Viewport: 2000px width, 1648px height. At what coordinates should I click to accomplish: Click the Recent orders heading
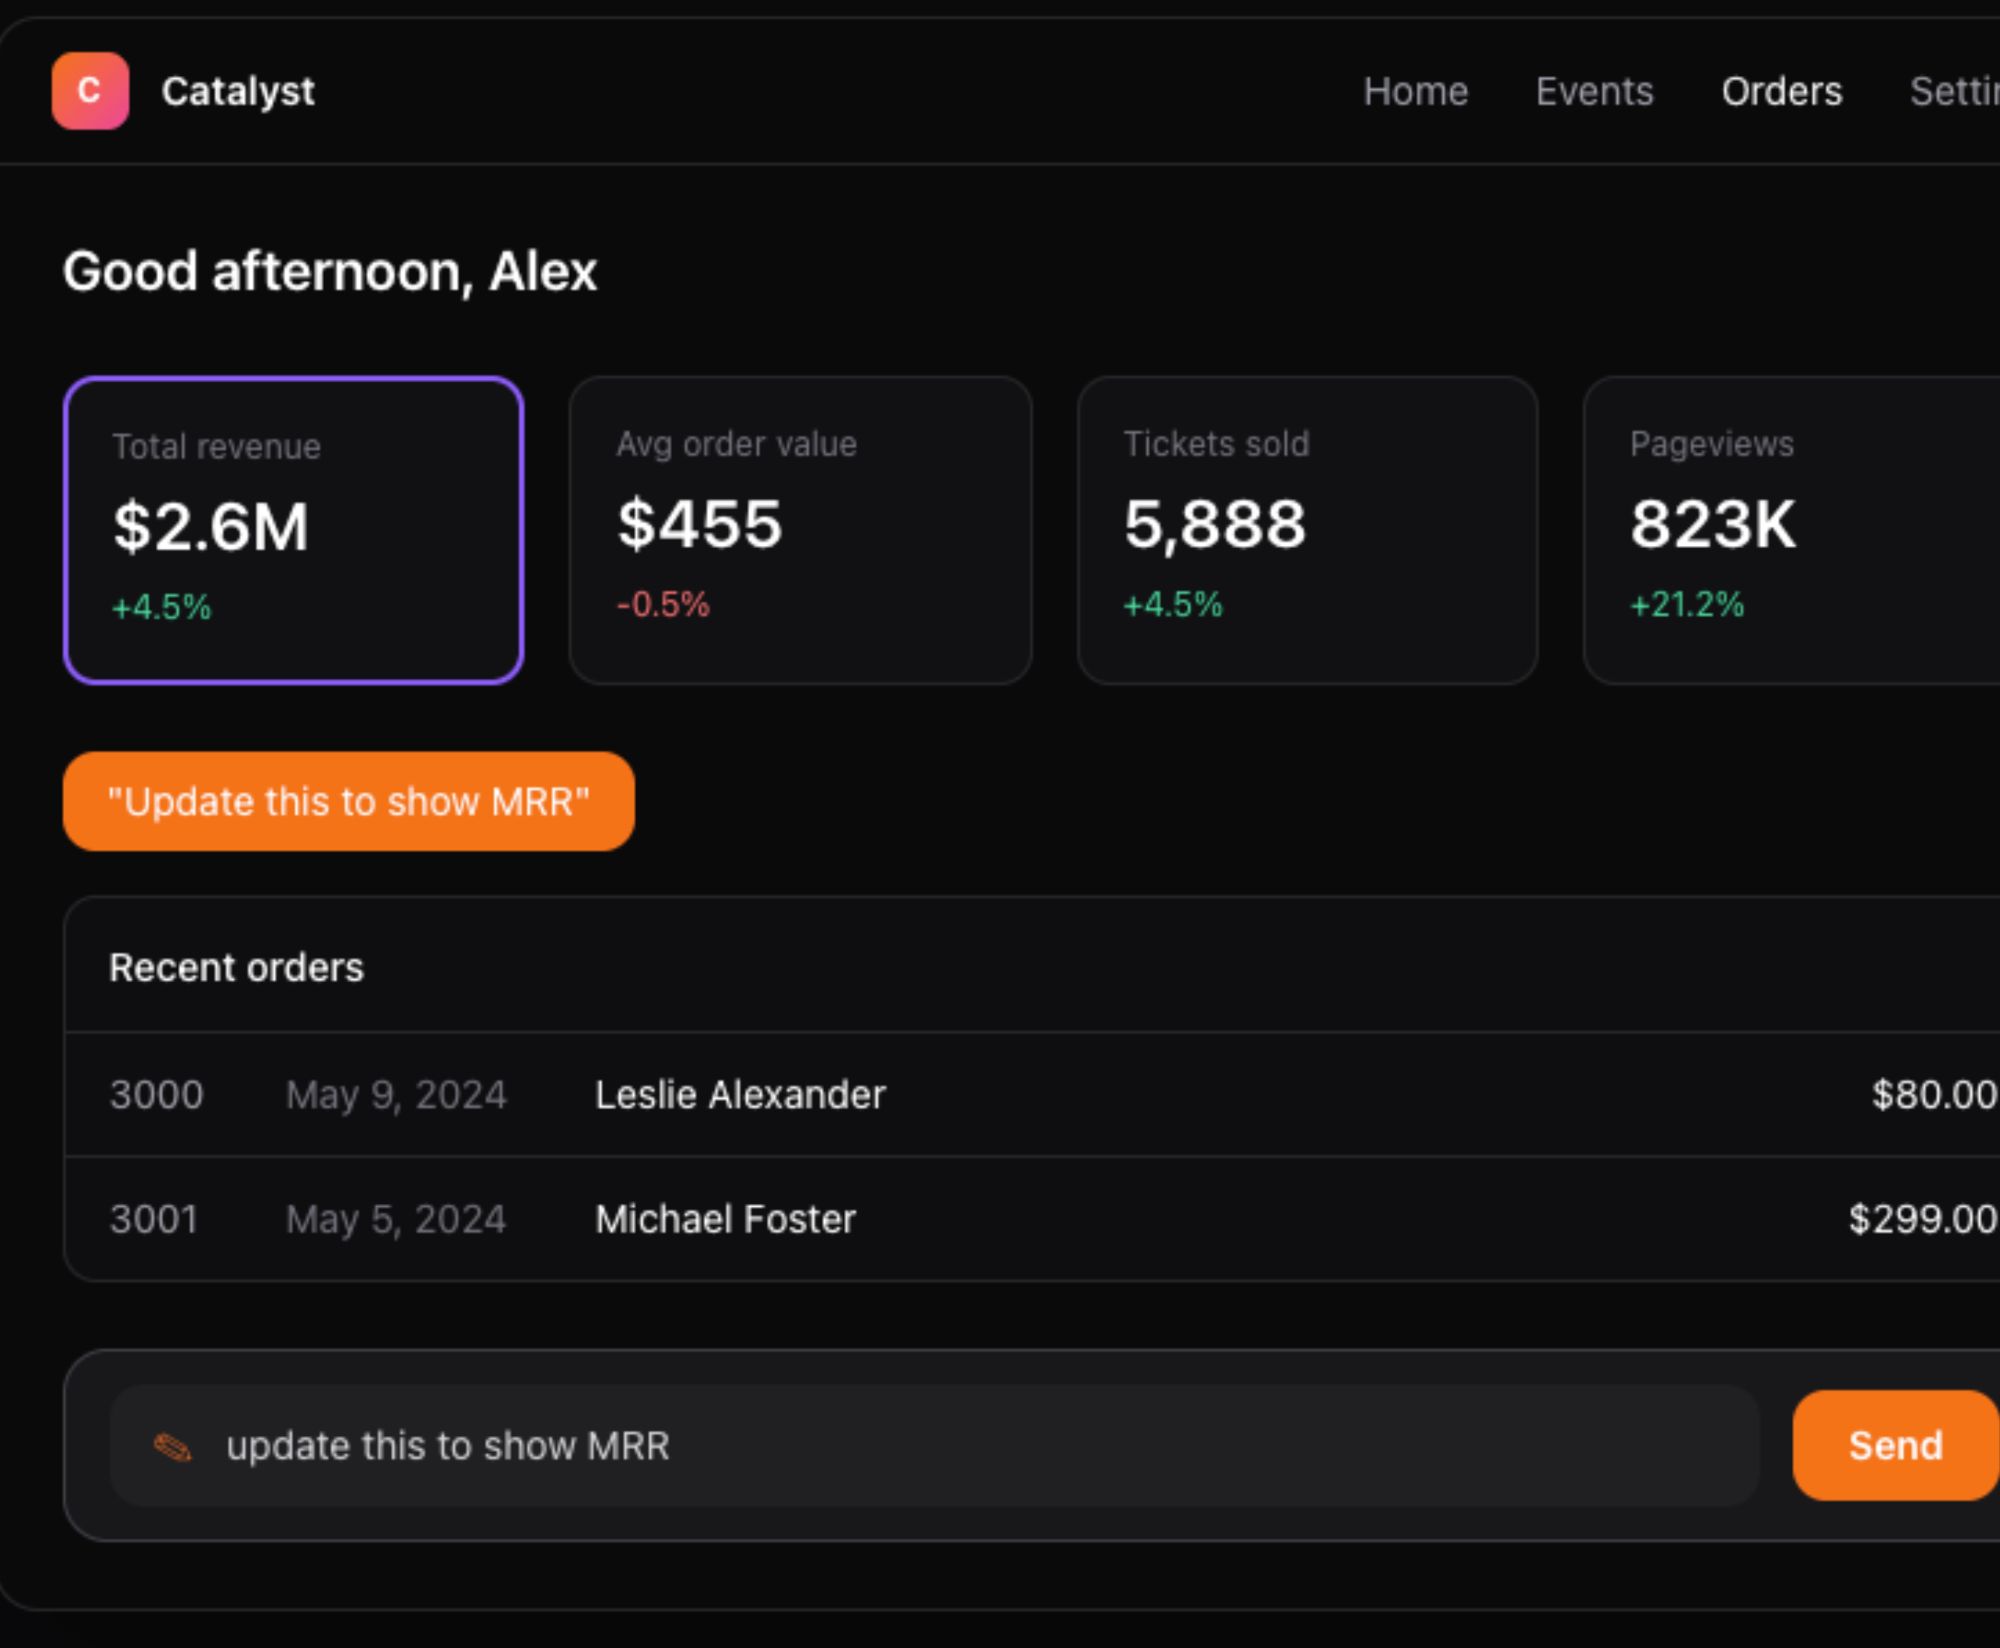point(237,967)
